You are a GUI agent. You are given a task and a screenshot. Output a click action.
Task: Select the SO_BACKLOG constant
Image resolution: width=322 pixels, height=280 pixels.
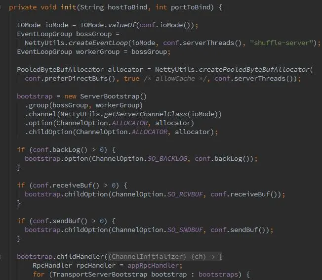[x=167, y=159]
